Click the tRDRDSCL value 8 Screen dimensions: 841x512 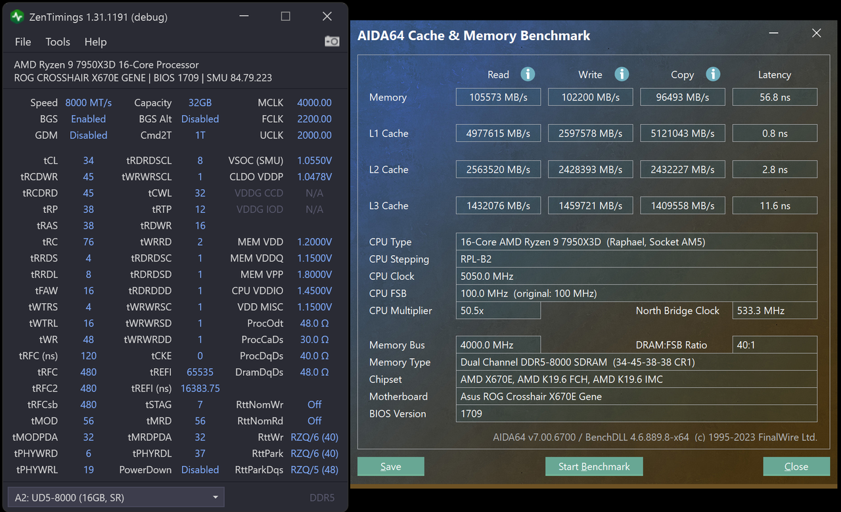tap(200, 161)
